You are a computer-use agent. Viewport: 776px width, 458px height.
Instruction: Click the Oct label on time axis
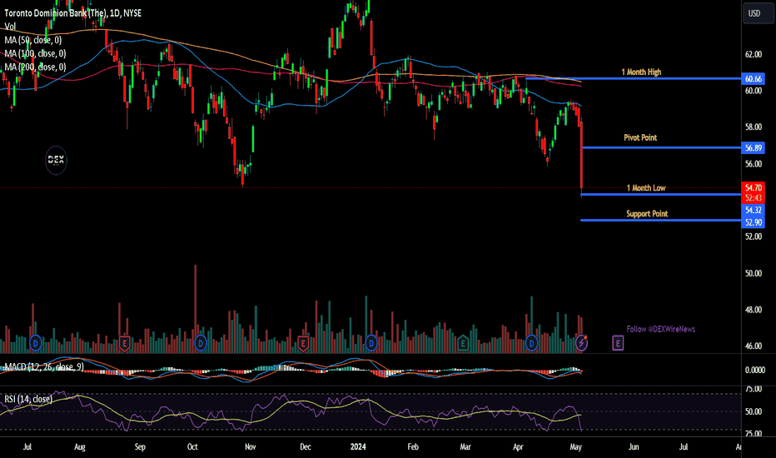pyautogui.click(x=192, y=447)
